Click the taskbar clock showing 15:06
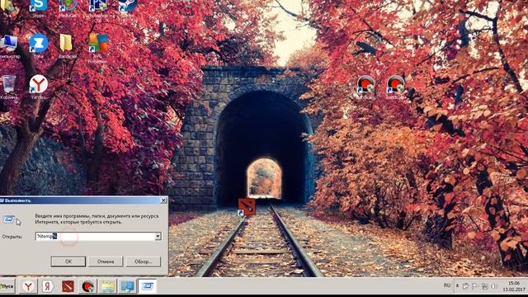The width and height of the screenshot is (528, 297). [513, 286]
